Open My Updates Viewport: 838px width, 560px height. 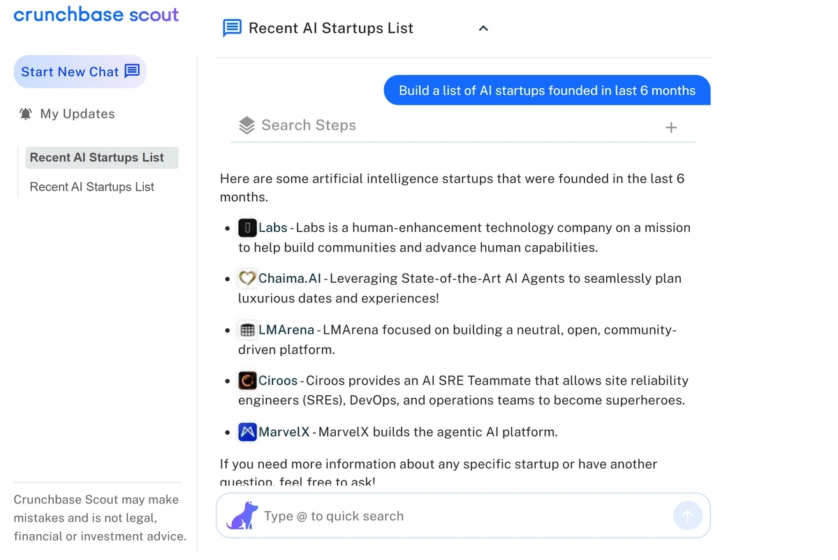point(67,114)
